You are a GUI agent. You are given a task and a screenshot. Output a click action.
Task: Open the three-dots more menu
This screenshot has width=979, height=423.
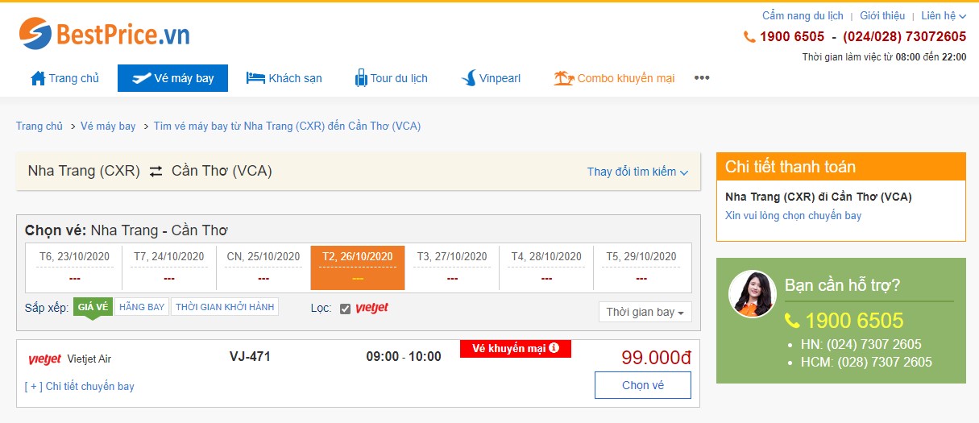pos(702,78)
